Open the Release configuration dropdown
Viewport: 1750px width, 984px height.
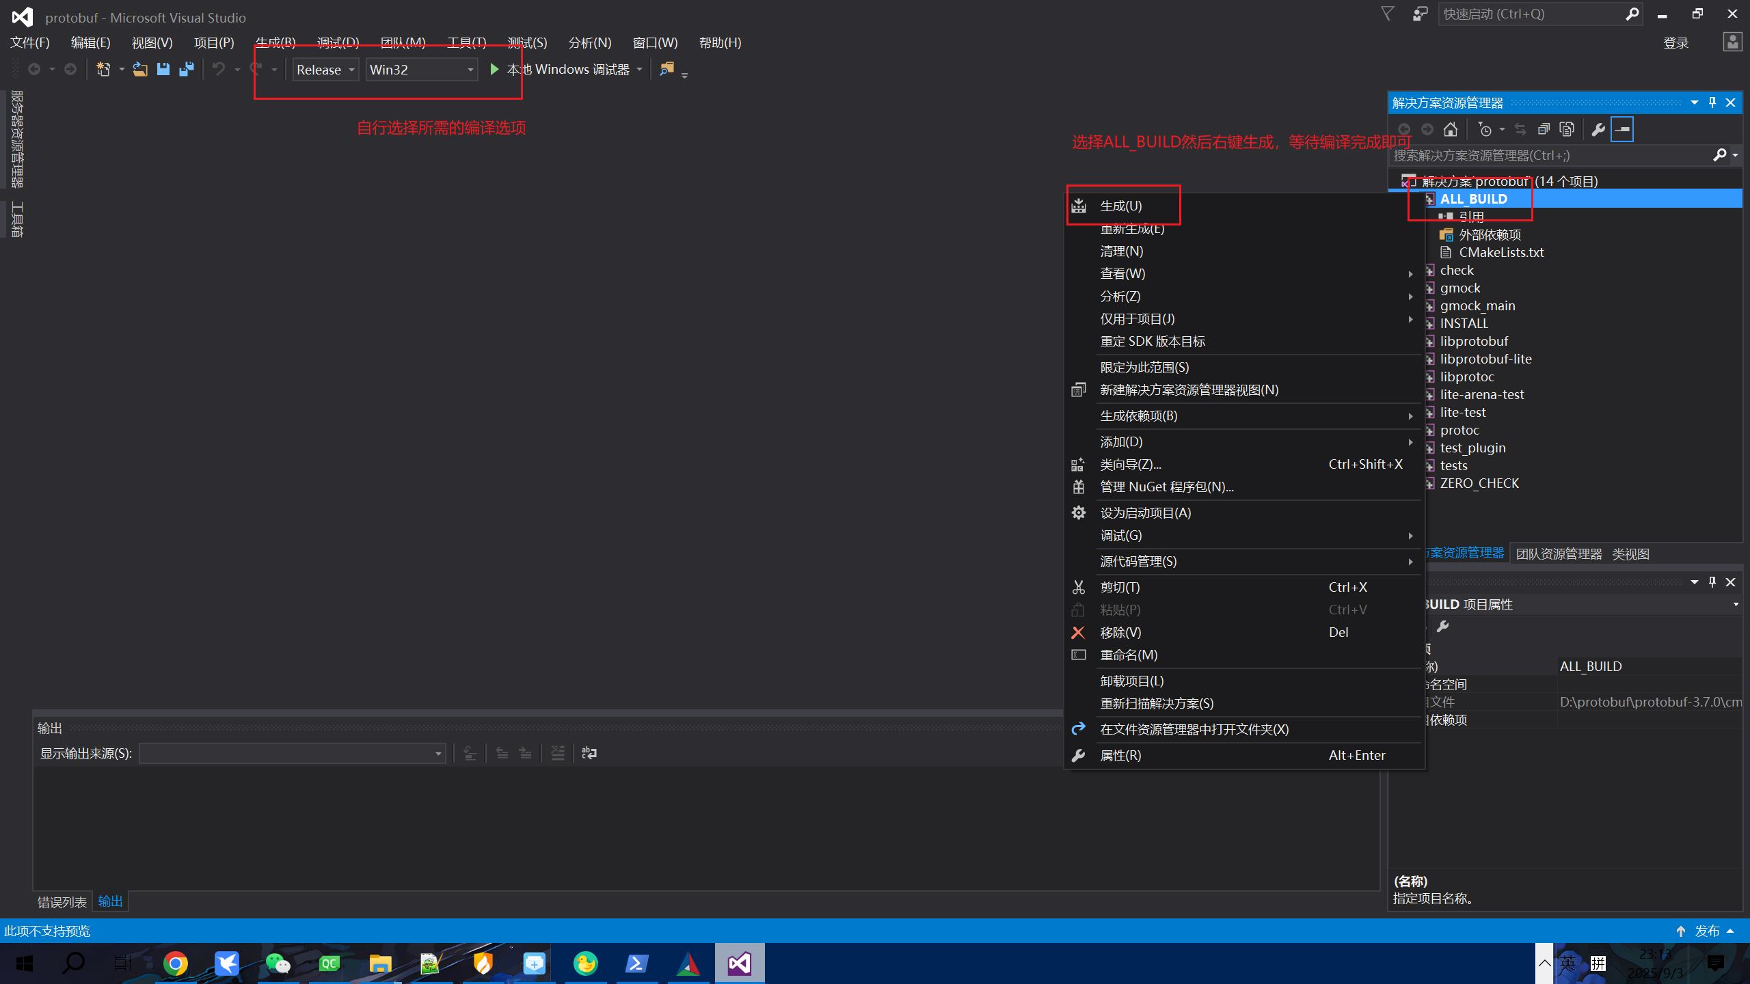click(326, 69)
